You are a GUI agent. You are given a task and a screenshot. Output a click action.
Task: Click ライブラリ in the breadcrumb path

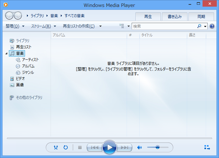coord(37,16)
